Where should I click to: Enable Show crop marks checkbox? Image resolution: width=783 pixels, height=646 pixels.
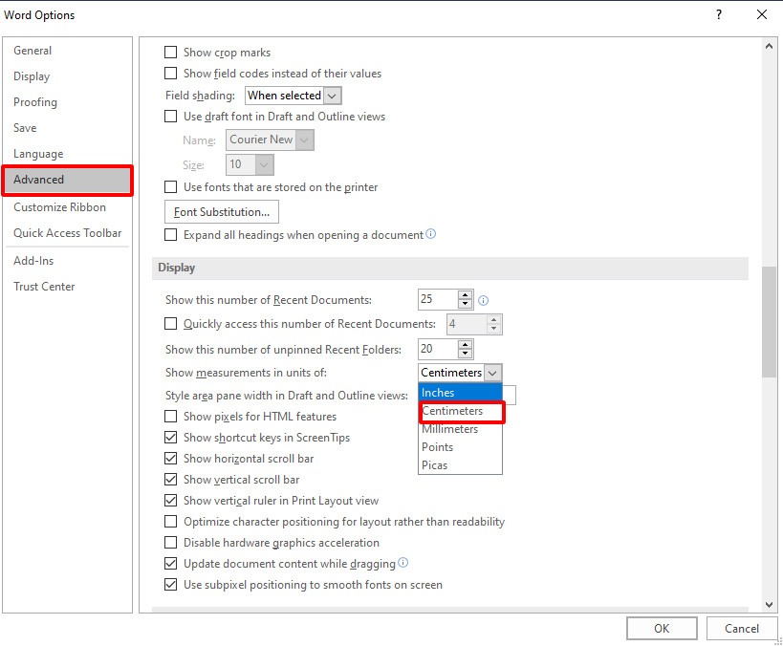coord(171,53)
